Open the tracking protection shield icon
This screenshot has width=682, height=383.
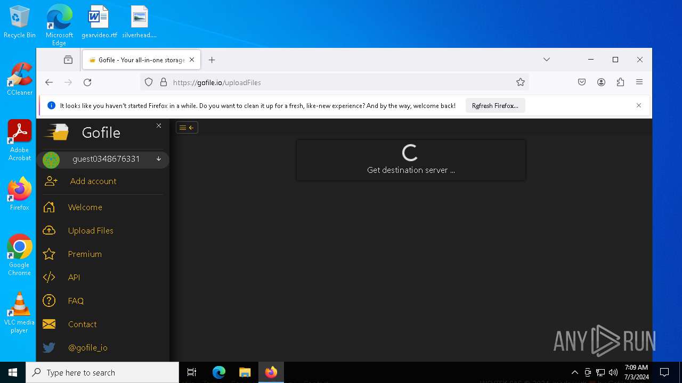point(149,82)
